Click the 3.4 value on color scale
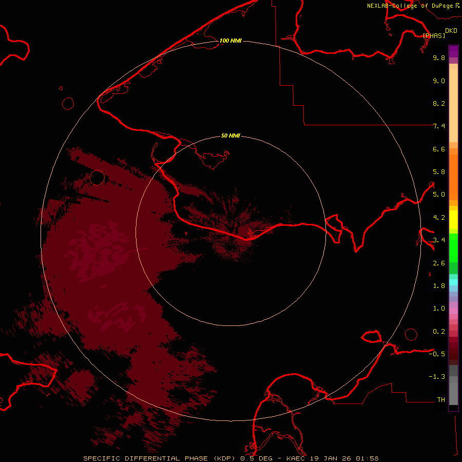This screenshot has width=462, height=462. pos(439,240)
